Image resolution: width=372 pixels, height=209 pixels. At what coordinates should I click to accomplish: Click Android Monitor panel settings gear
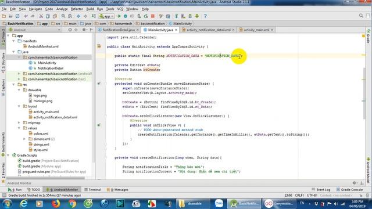(354, 183)
